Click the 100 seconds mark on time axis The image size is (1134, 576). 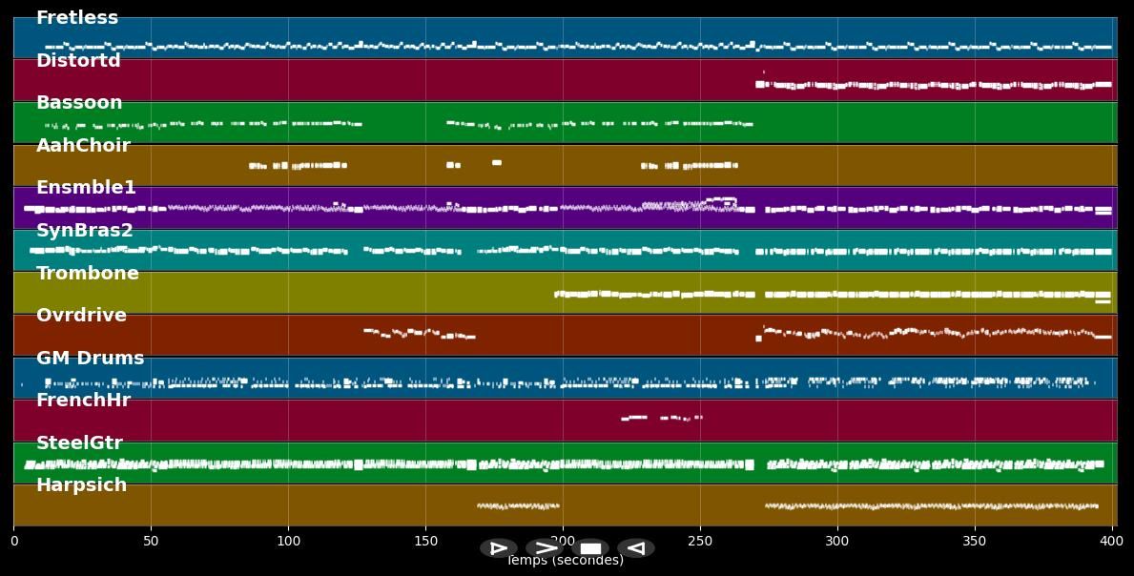288,542
